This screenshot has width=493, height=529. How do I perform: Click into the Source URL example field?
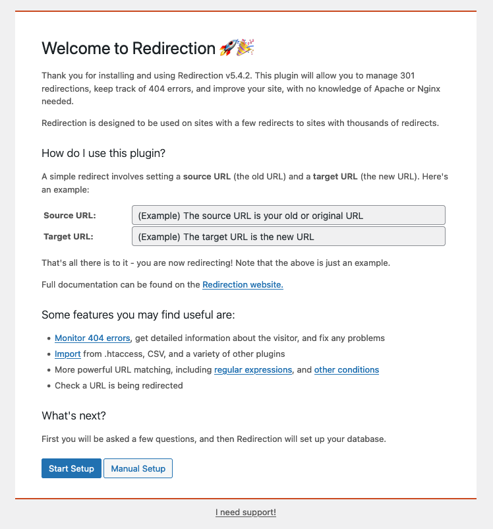tap(289, 215)
